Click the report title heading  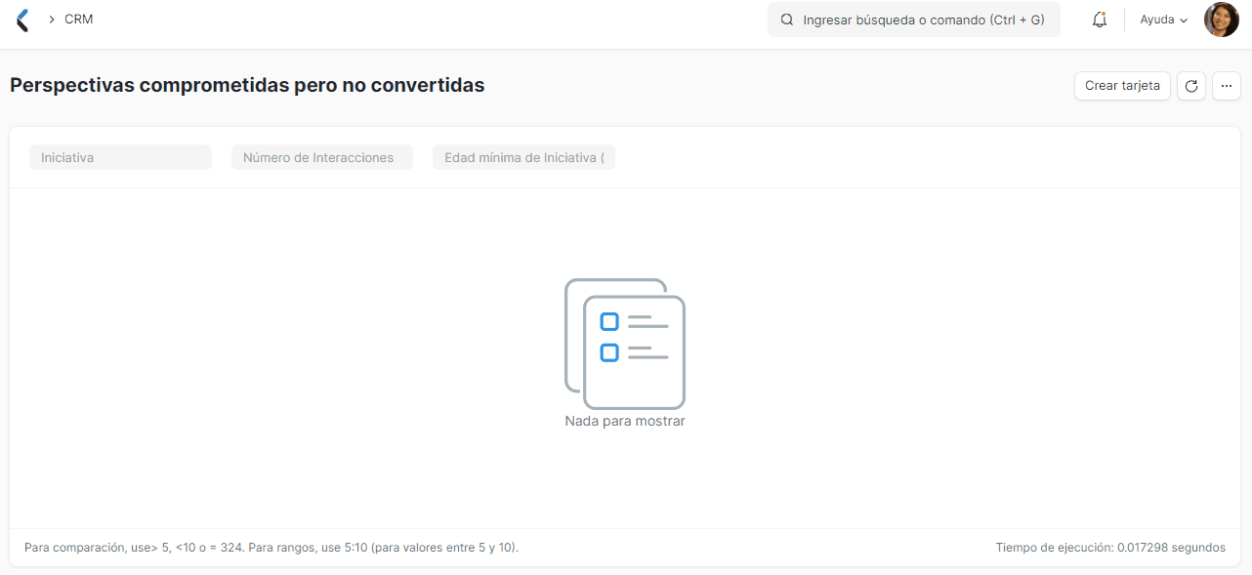[247, 85]
